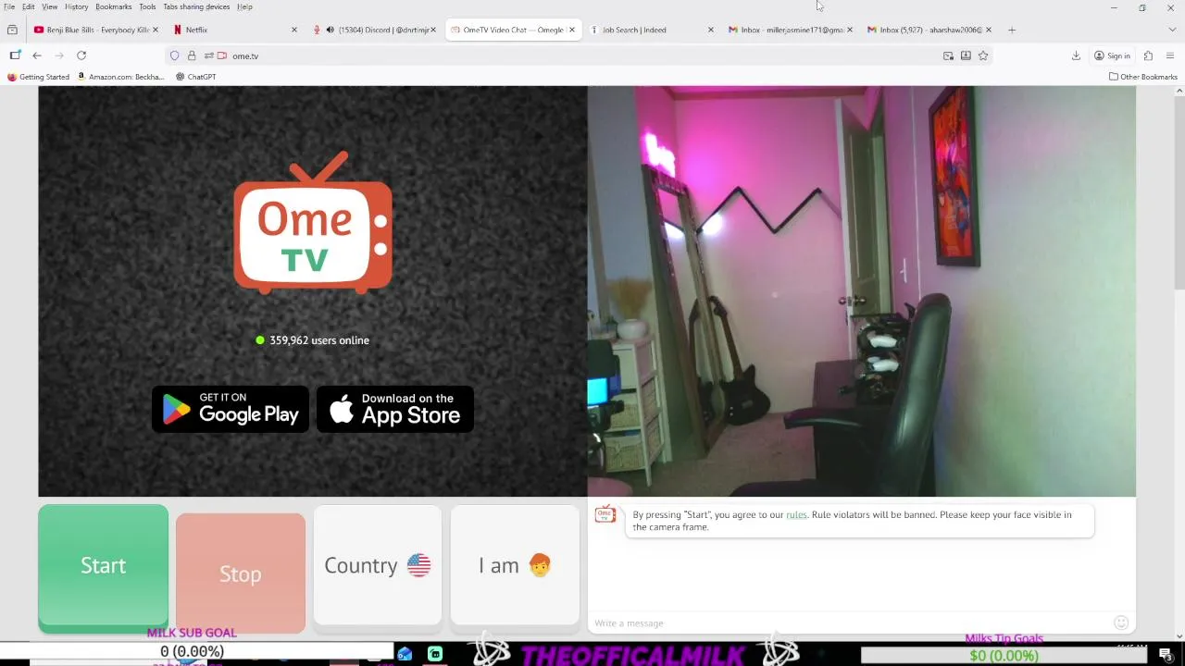Viewport: 1185px width, 666px height.
Task: Open the Edit menu
Action: point(29,6)
